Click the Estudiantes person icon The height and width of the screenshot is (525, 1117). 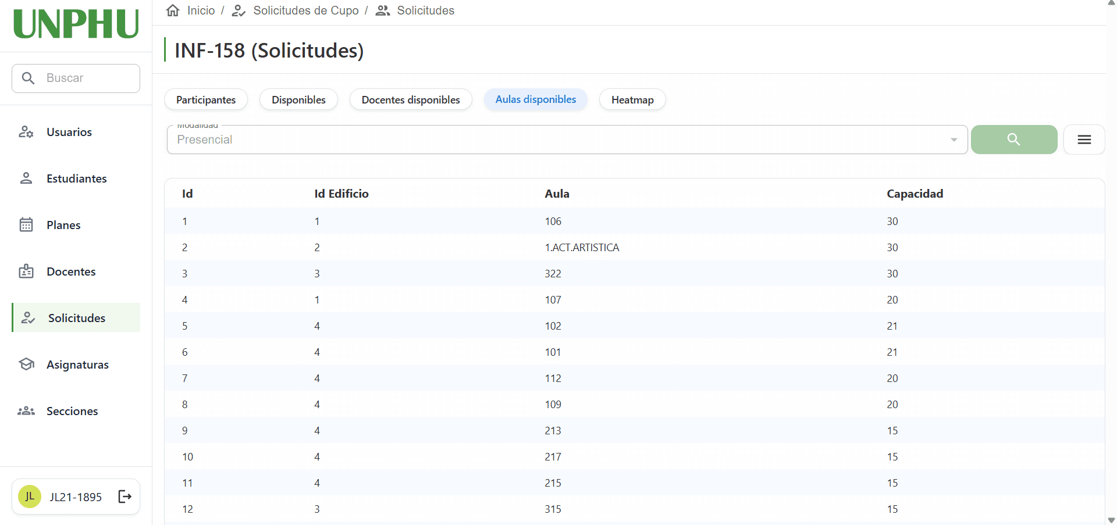pyautogui.click(x=26, y=178)
